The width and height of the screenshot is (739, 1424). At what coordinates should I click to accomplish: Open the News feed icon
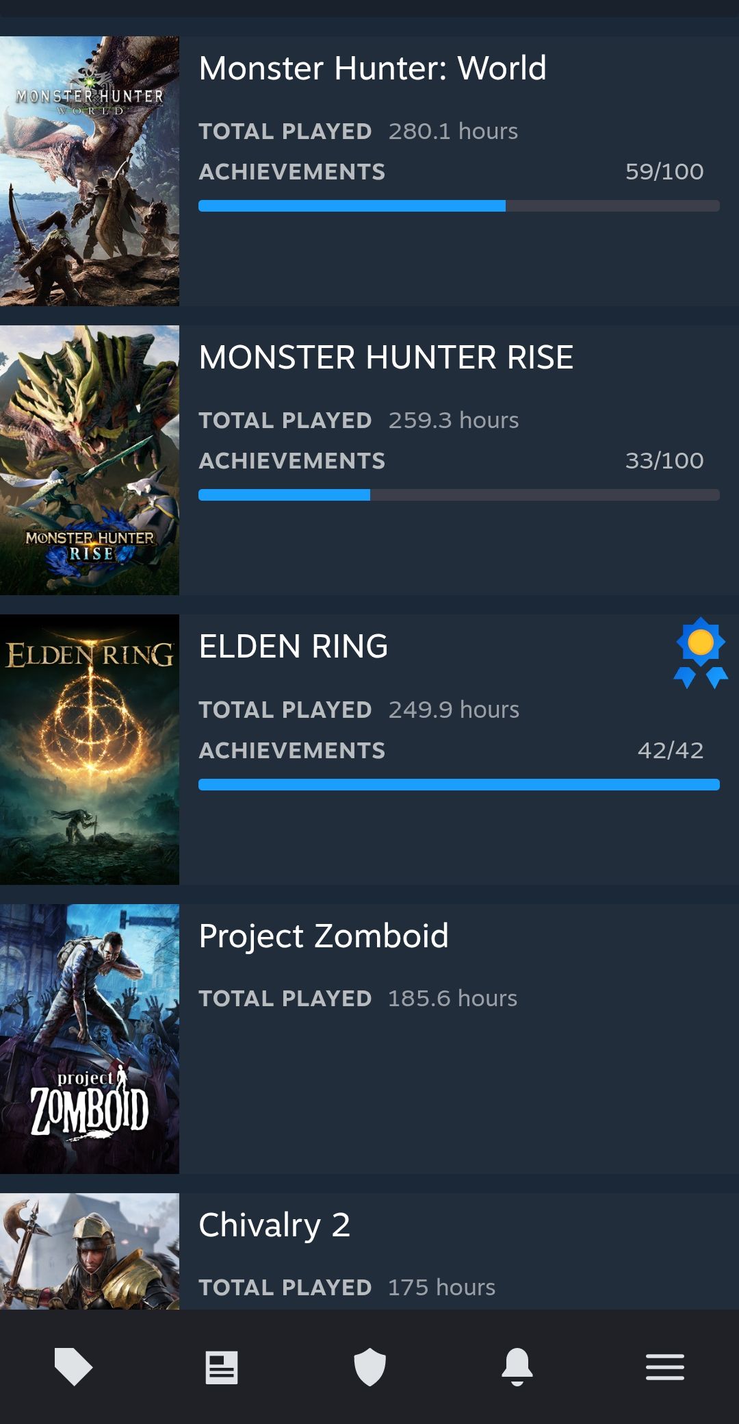(222, 1367)
